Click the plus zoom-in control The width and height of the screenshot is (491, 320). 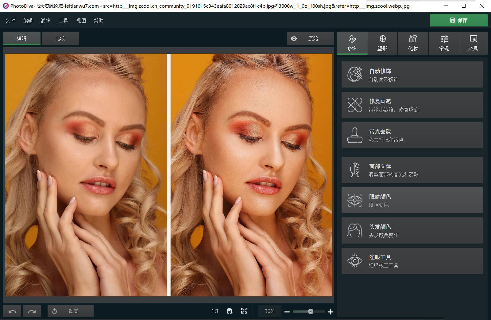tap(331, 311)
